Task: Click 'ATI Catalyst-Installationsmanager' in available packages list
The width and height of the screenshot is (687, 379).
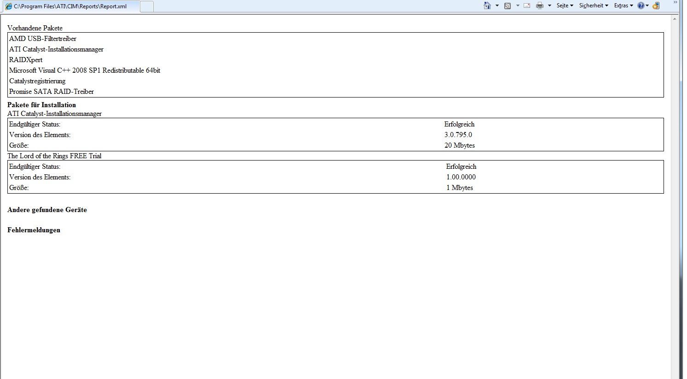Action: click(x=56, y=49)
